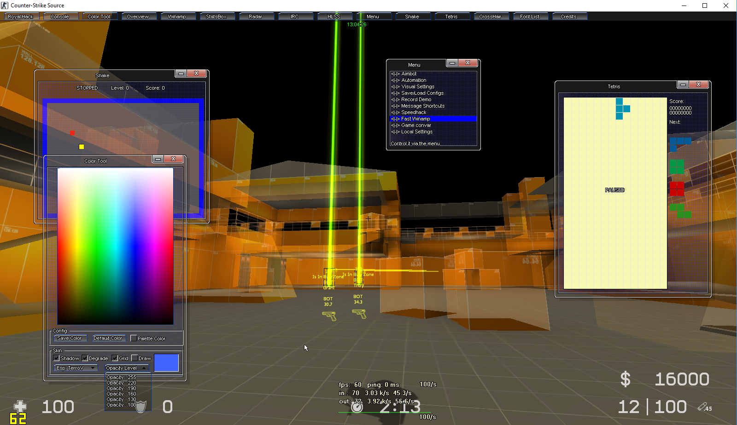The height and width of the screenshot is (425, 737).
Task: Minimize the Snake window
Action: click(x=181, y=74)
